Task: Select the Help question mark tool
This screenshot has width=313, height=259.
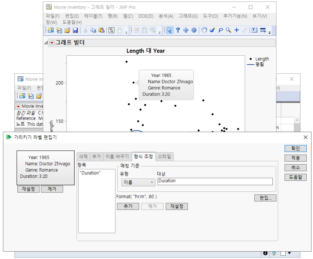Action: pyautogui.click(x=178, y=30)
